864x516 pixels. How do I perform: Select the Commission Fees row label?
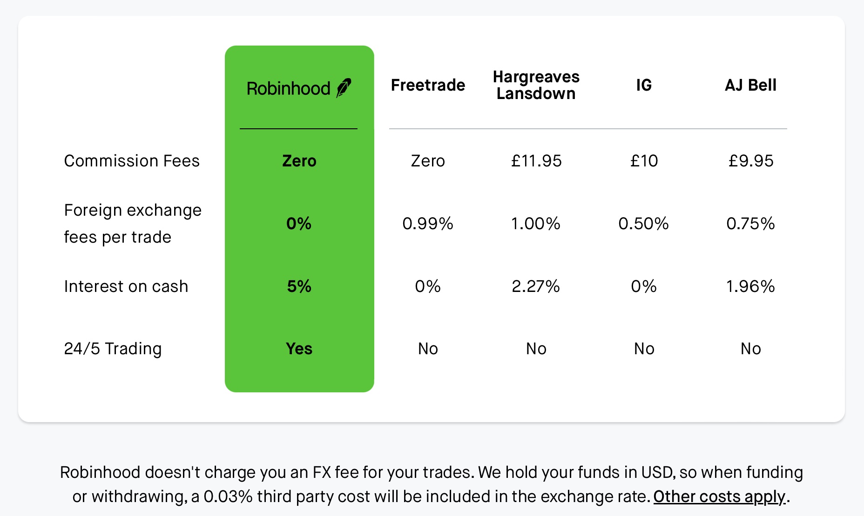pos(132,161)
